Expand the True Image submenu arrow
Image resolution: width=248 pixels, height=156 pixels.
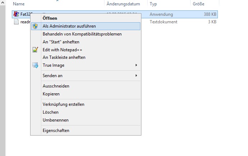coord(136,65)
